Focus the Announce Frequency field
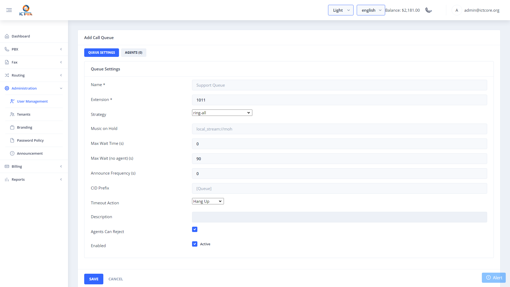This screenshot has height=287, width=510. tap(339, 174)
